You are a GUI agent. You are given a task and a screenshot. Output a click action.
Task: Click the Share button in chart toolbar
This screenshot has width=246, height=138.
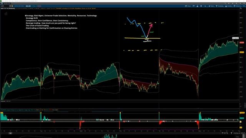tap(188, 6)
